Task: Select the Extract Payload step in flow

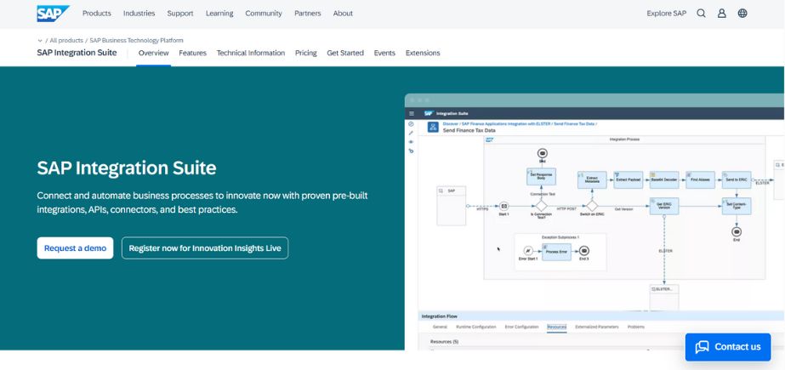Action: [x=629, y=179]
